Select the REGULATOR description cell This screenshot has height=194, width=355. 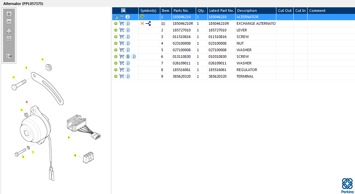pyautogui.click(x=256, y=70)
